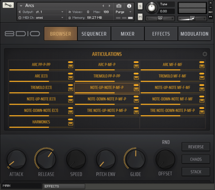The width and height of the screenshot is (215, 190).
Task: Click keyboard icon for TRE NOTE-DOWN-NOTE P-MF-P
Action: (202, 112)
